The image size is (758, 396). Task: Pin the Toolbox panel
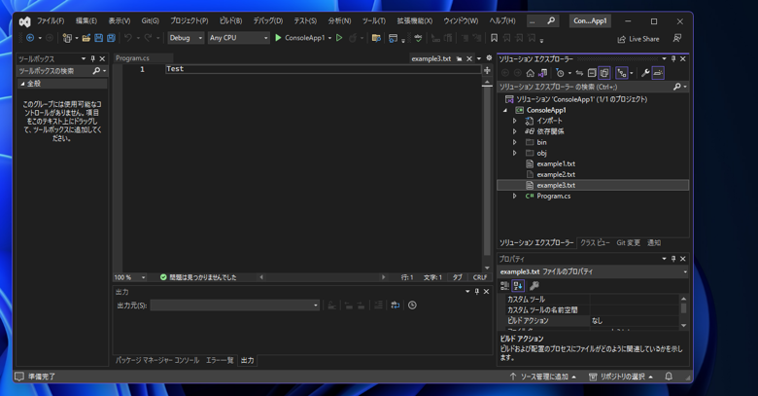pos(93,58)
